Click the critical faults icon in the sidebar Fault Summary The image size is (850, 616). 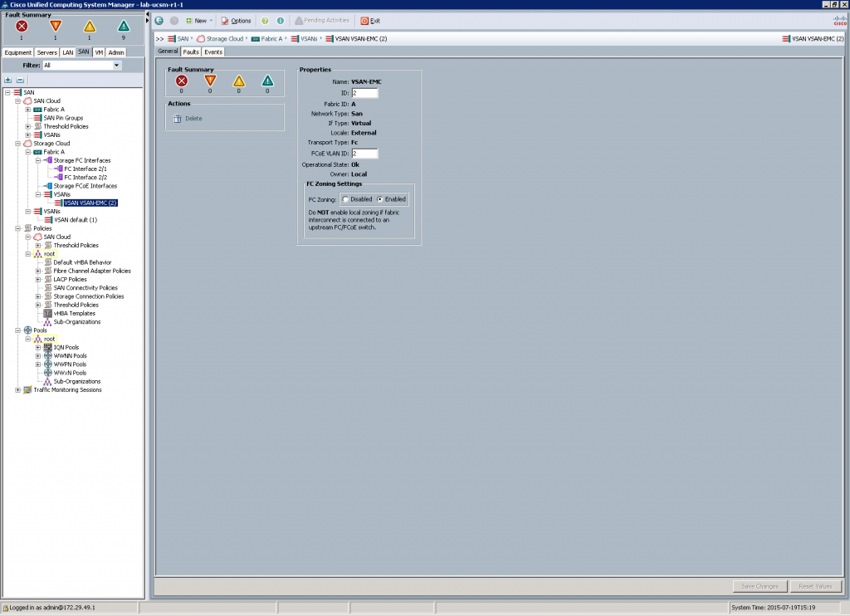pyautogui.click(x=22, y=26)
